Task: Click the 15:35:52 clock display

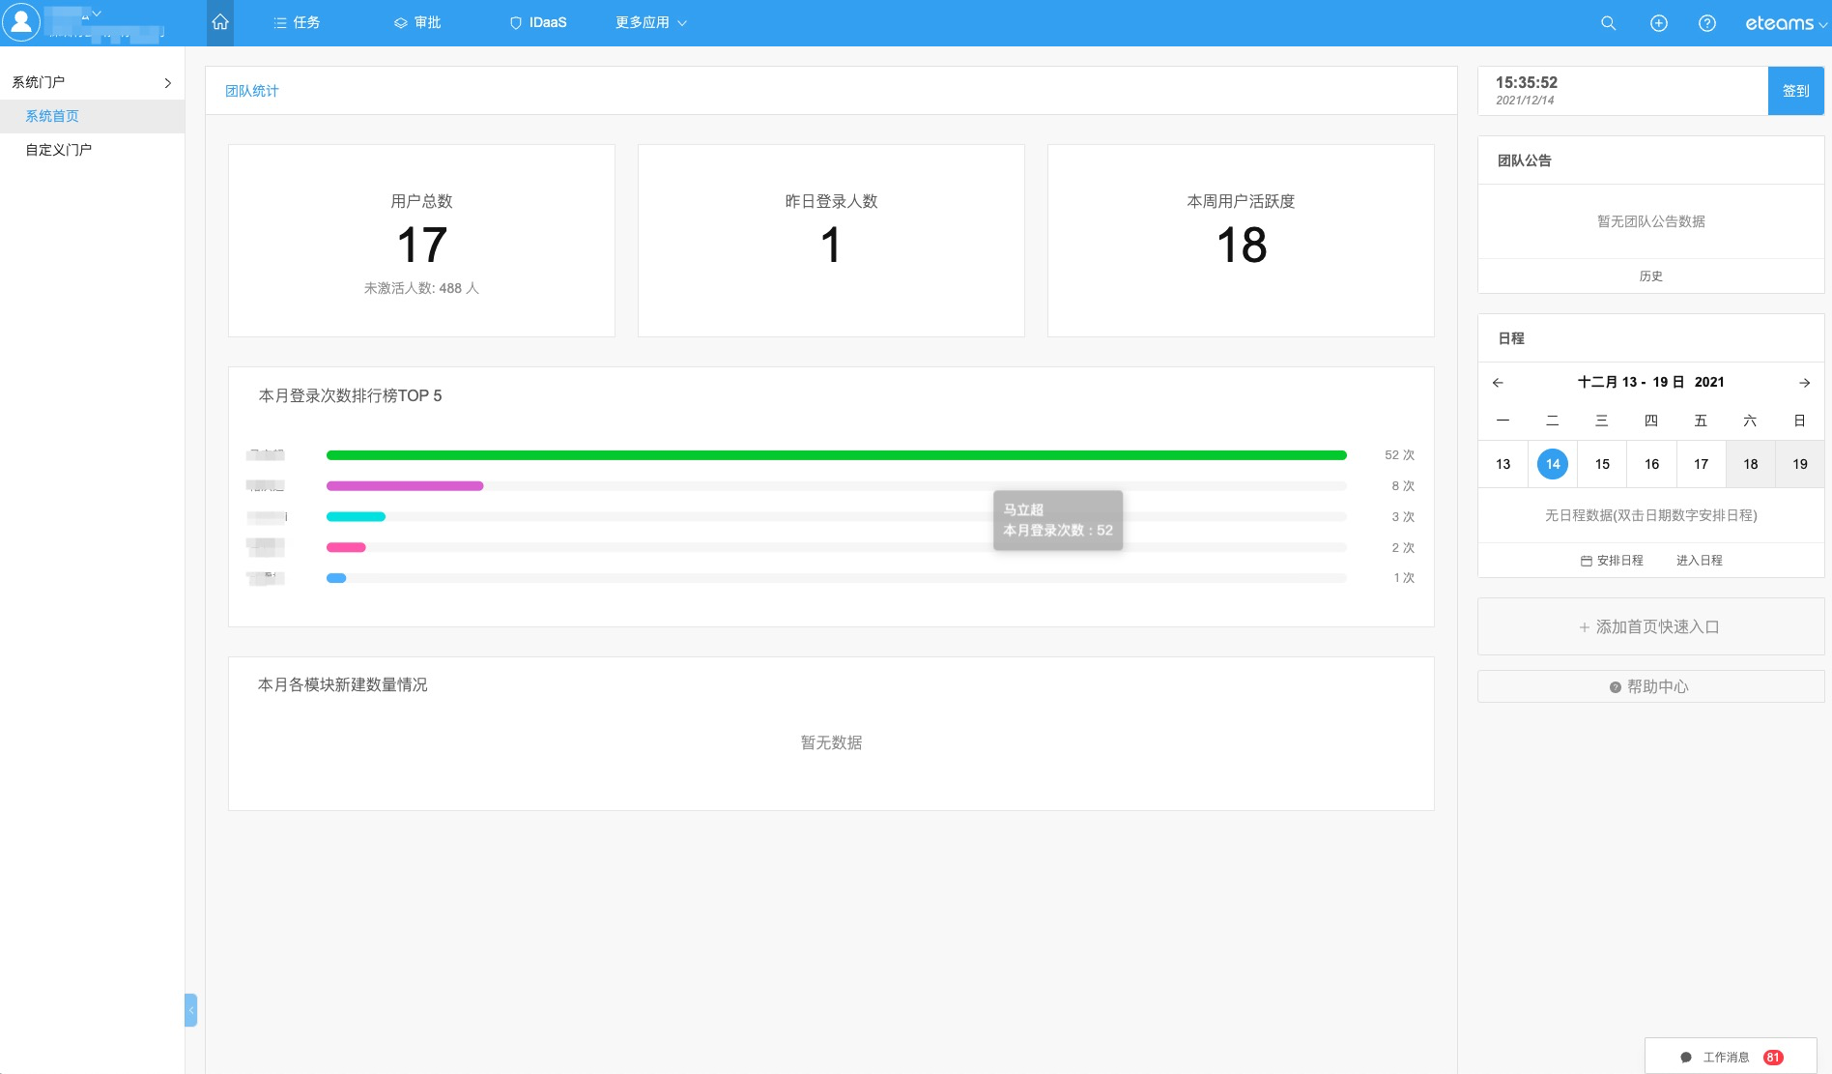Action: click(1527, 83)
